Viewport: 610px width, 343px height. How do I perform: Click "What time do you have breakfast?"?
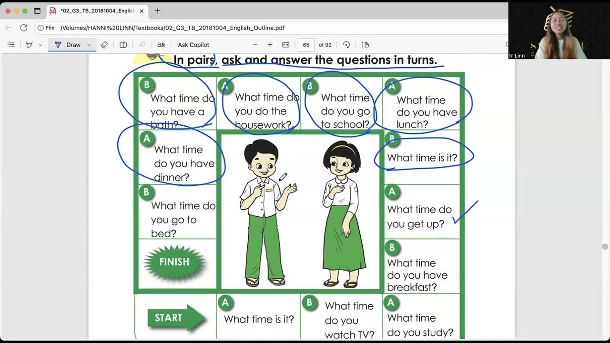[417, 275]
